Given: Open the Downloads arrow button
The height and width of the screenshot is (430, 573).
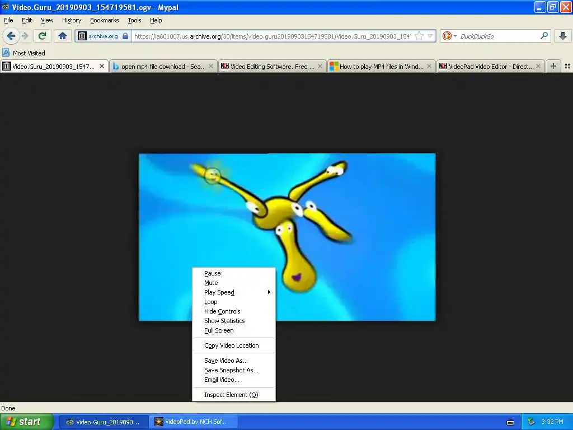Looking at the screenshot, I should (563, 36).
